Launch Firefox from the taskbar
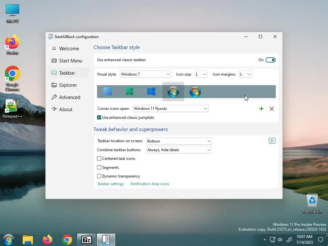Screen dimensions: 328x246 [47, 240]
